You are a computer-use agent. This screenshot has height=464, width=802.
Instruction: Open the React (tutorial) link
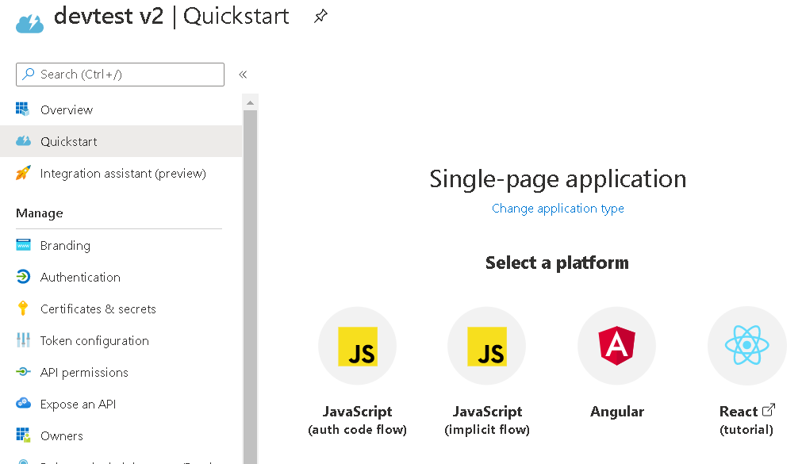(746, 420)
